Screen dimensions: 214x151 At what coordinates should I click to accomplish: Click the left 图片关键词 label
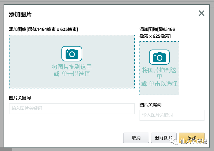click(x=20, y=98)
